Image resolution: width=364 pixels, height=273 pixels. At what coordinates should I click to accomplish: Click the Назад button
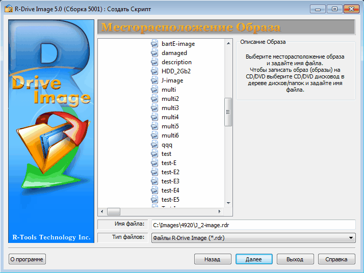(213, 259)
